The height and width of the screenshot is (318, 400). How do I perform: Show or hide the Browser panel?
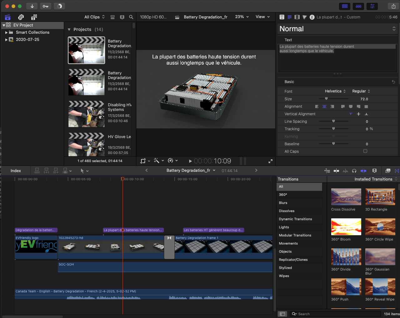(345, 6)
